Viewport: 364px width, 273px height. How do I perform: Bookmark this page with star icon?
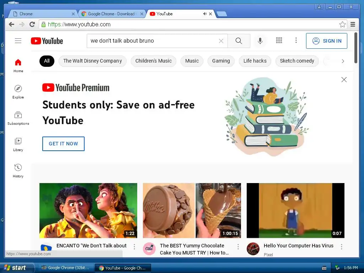coord(342,25)
